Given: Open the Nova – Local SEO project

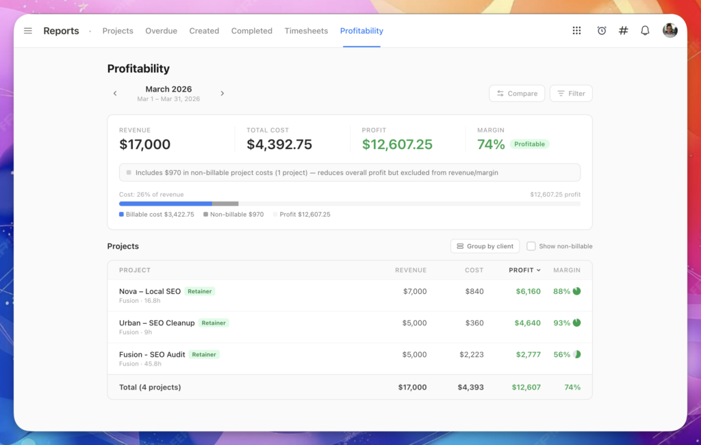Looking at the screenshot, I should click(x=150, y=291).
